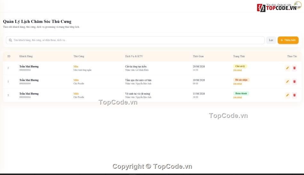Select the Trạng Thái column header
The height and width of the screenshot is (175, 304).
coord(239,56)
